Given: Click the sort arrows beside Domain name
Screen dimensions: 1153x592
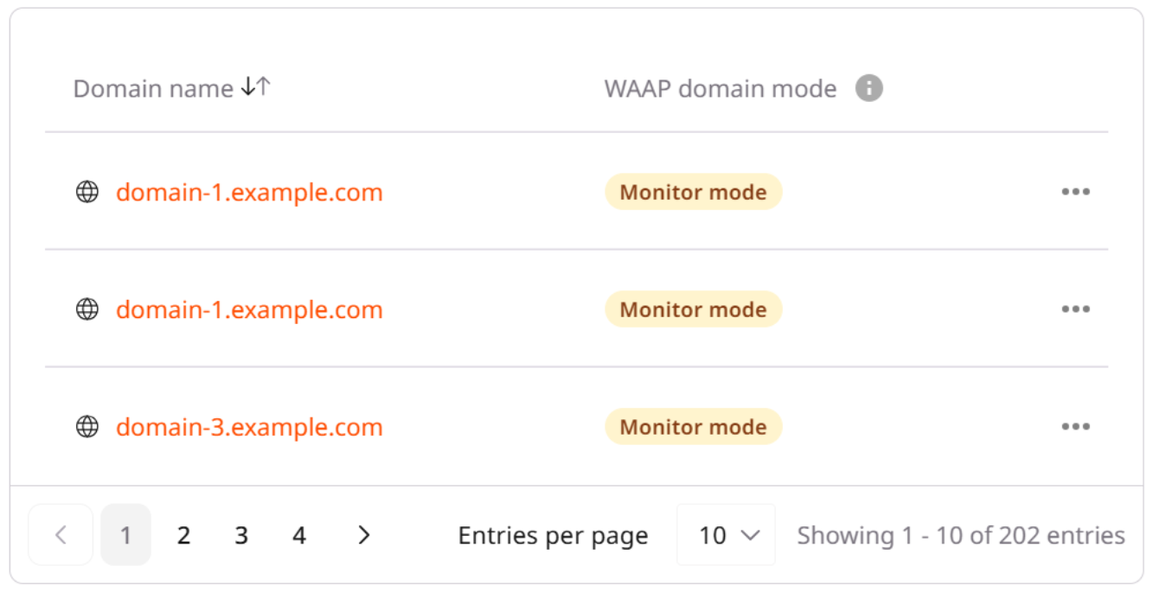Looking at the screenshot, I should (x=255, y=86).
